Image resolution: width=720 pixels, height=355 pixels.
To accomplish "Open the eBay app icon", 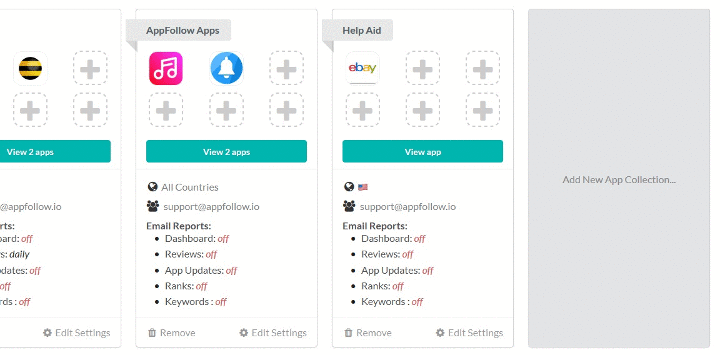I will pos(362,68).
